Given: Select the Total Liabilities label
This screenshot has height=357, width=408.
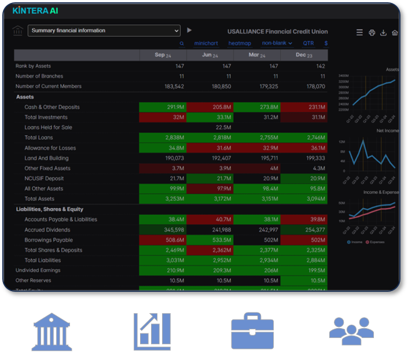Looking at the screenshot, I should [x=43, y=260].
